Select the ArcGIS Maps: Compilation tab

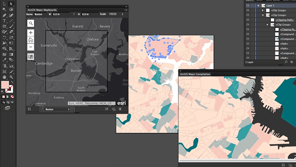click(x=195, y=74)
